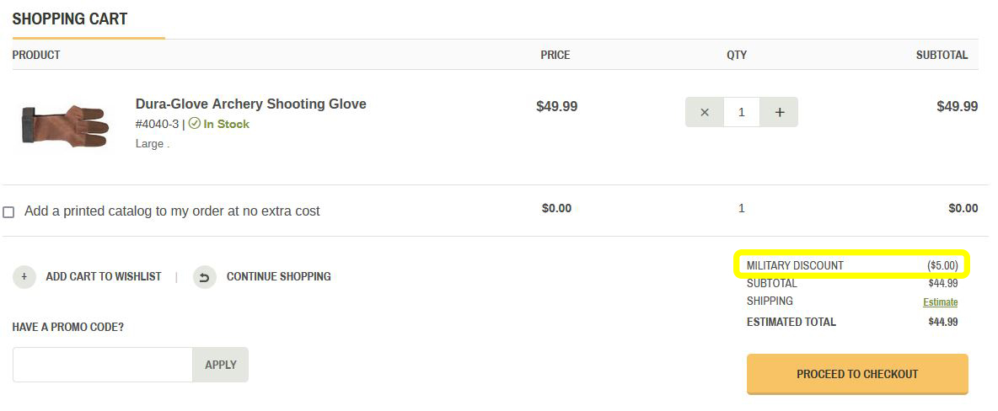This screenshot has height=411, width=998.
Task: Click the minus/remove quantity × button
Action: click(705, 112)
